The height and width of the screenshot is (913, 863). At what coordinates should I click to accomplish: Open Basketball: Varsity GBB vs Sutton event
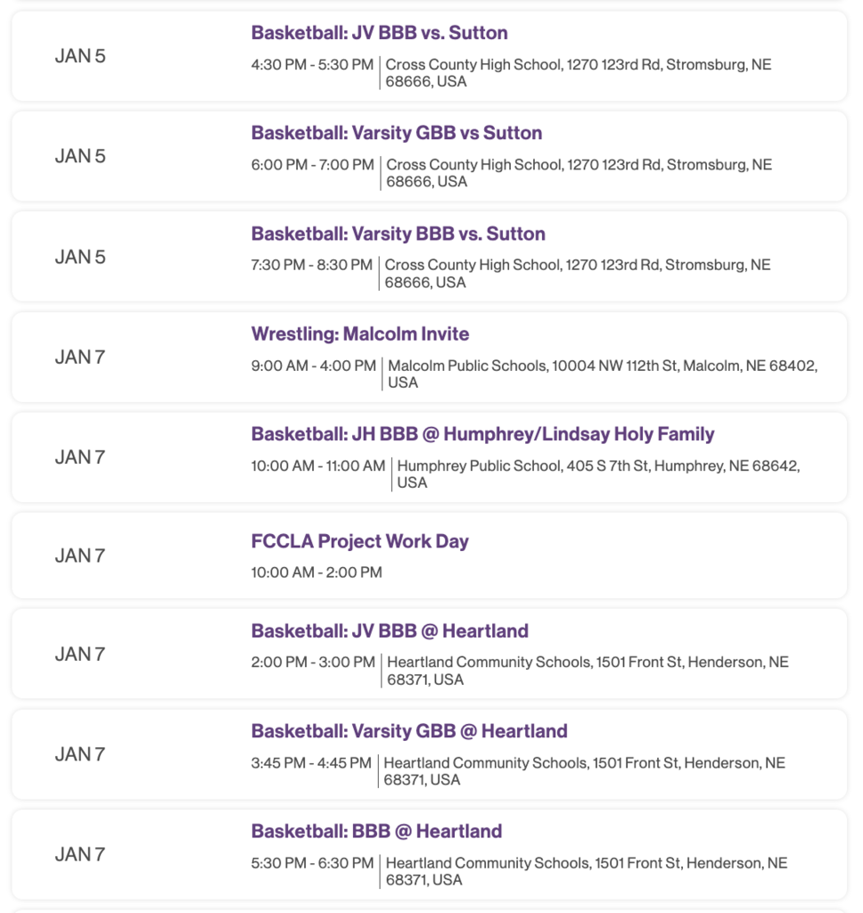click(x=397, y=134)
